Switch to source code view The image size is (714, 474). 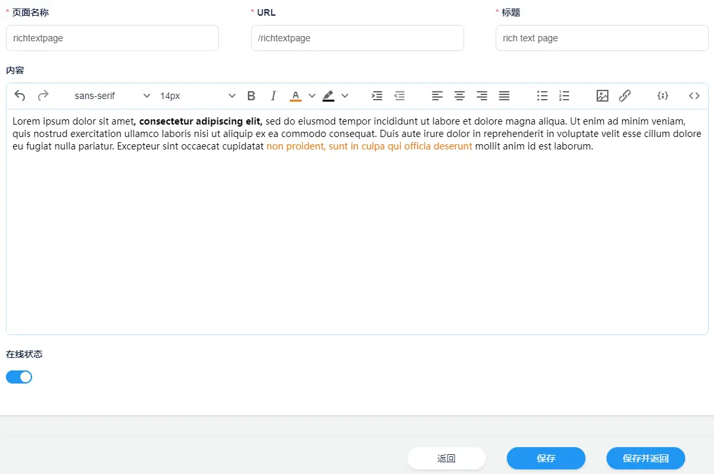(x=694, y=96)
